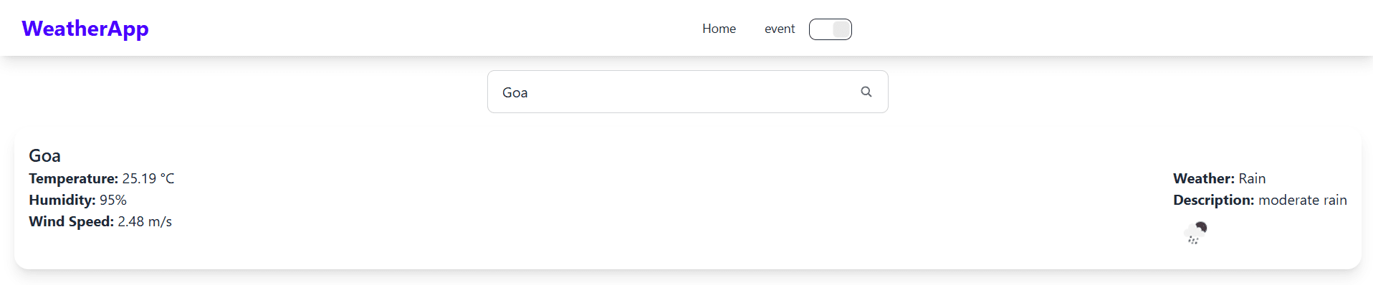Click the Humidity bold label
Screen dimensions: 1373x285
coord(62,200)
